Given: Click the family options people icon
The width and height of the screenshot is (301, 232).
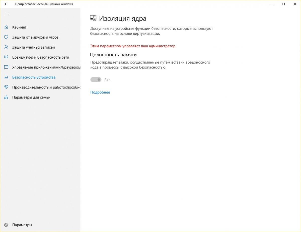Looking at the screenshot, I should 6,97.
